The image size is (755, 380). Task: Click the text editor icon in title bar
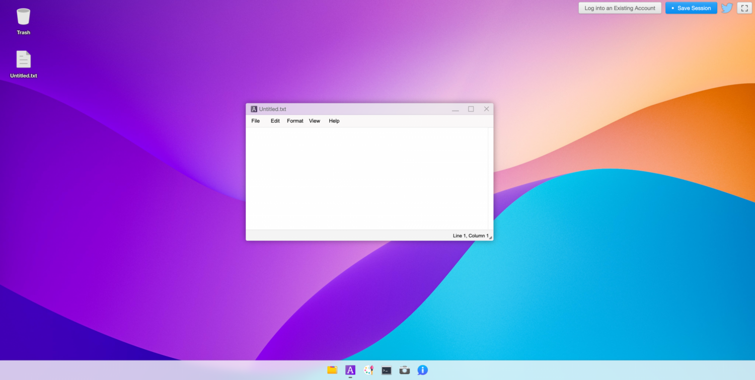pos(254,109)
